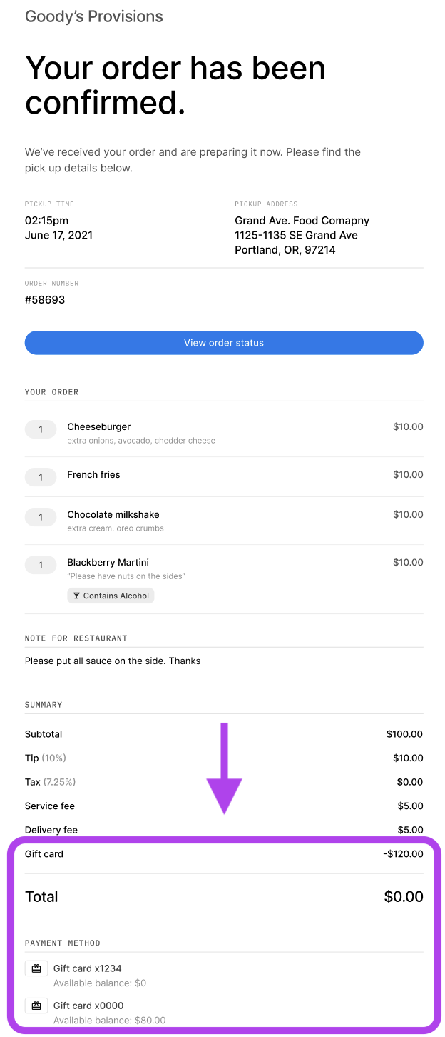
Task: Open the Goody's Provisions link
Action: pyautogui.click(x=93, y=16)
